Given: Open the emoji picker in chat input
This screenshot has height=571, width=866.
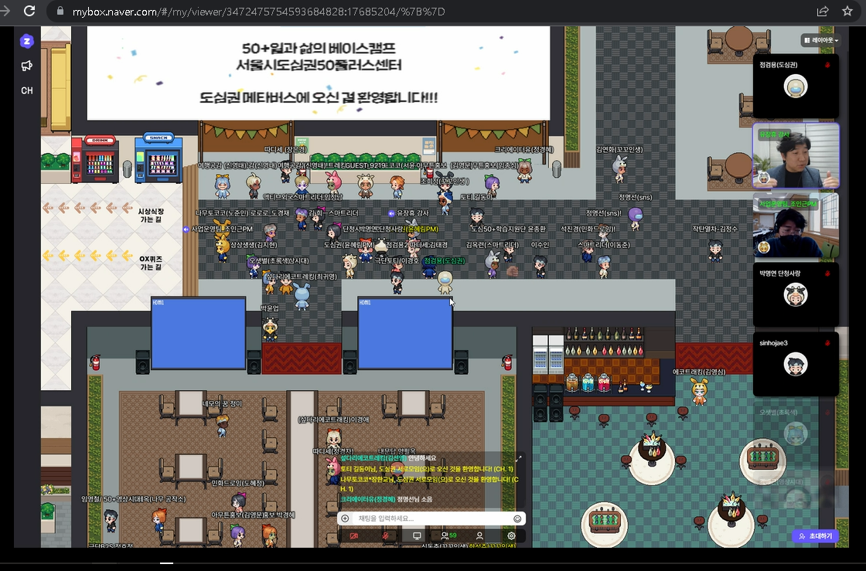Looking at the screenshot, I should click(517, 518).
